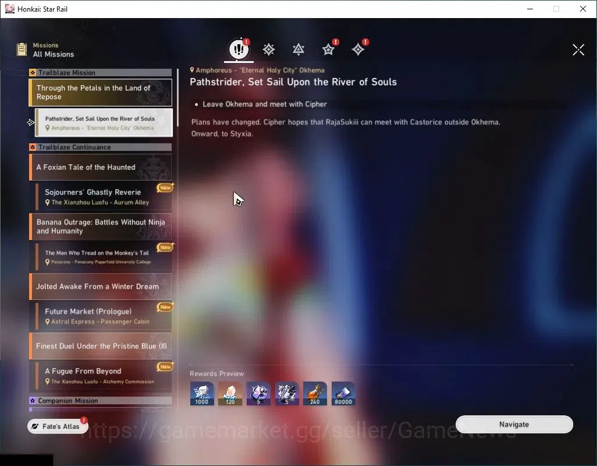This screenshot has width=597, height=466.
Task: Open the Adventure Mission diamond filter tab
Action: [x=358, y=49]
